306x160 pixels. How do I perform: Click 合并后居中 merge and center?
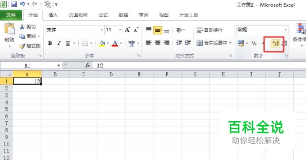[212, 43]
